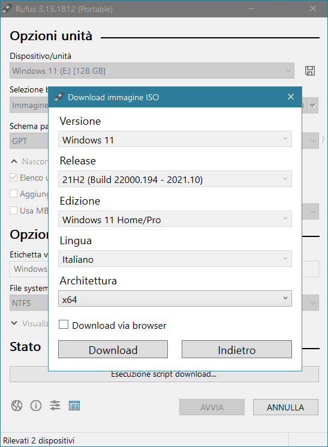Expand the Visualizza advanced format options
This screenshot has width=328, height=447.
(14, 323)
